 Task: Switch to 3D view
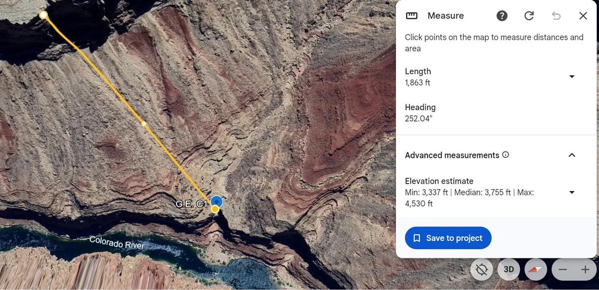pos(509,270)
